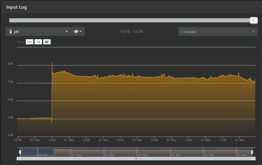Click the right navigator range handle
Image resolution: width=262 pixels, height=165 pixels.
pyautogui.click(x=252, y=152)
